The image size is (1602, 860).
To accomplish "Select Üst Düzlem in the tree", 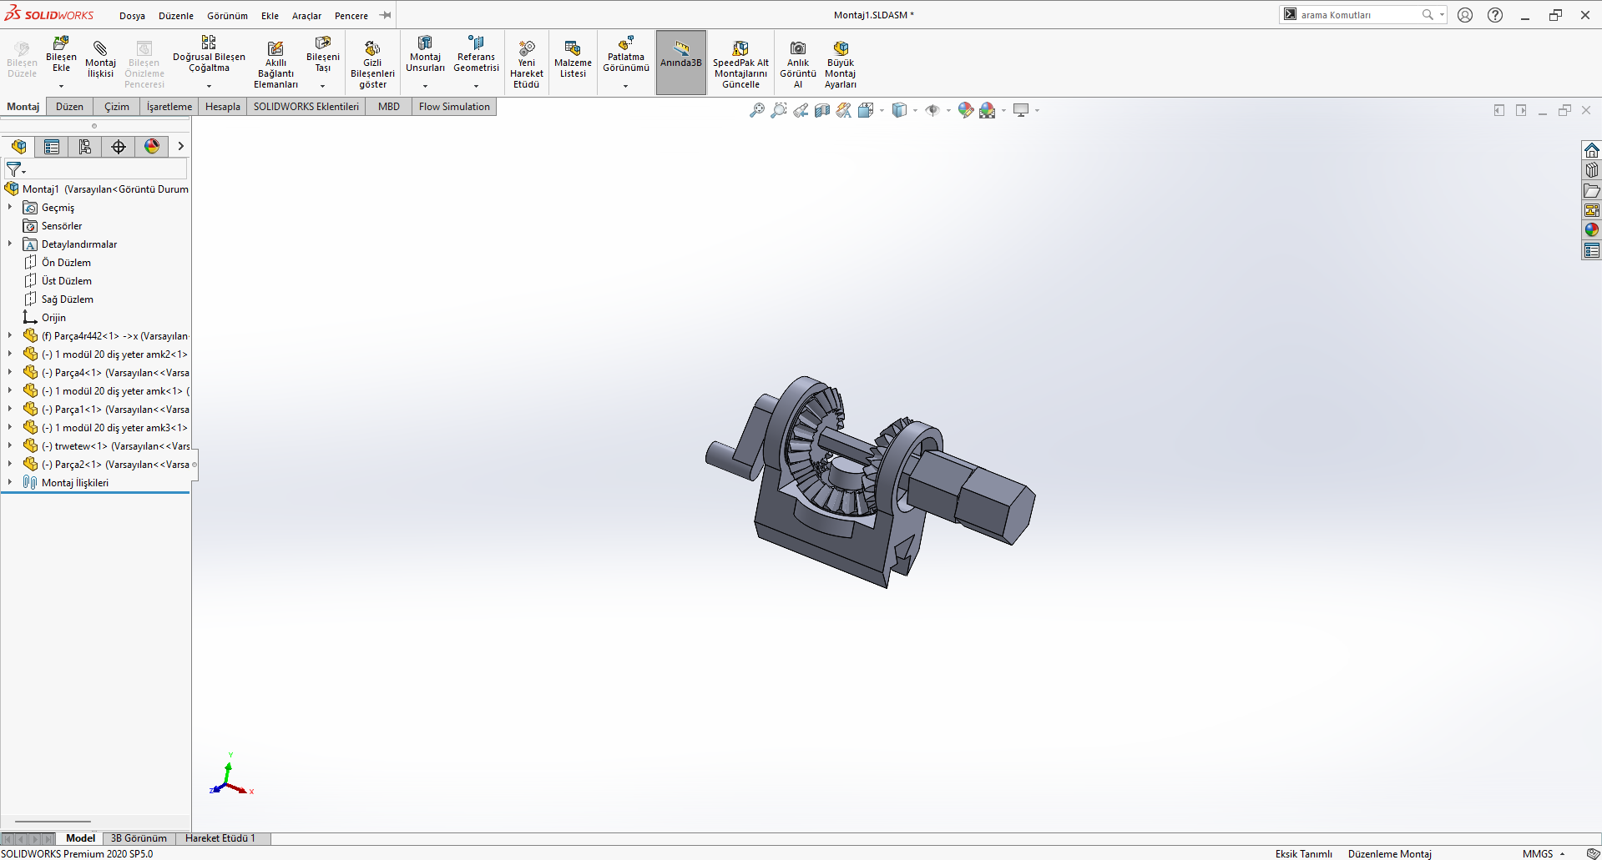I will (x=66, y=281).
